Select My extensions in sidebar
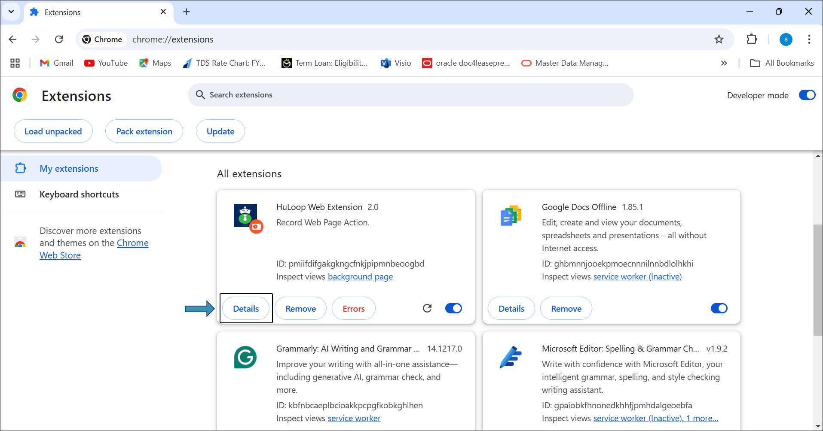Image resolution: width=823 pixels, height=431 pixels. click(81, 168)
